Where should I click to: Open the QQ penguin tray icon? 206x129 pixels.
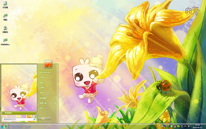tap(175, 126)
